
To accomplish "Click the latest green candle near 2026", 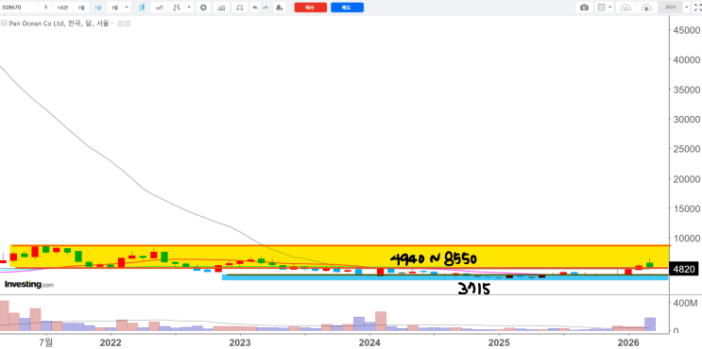I will tap(650, 264).
